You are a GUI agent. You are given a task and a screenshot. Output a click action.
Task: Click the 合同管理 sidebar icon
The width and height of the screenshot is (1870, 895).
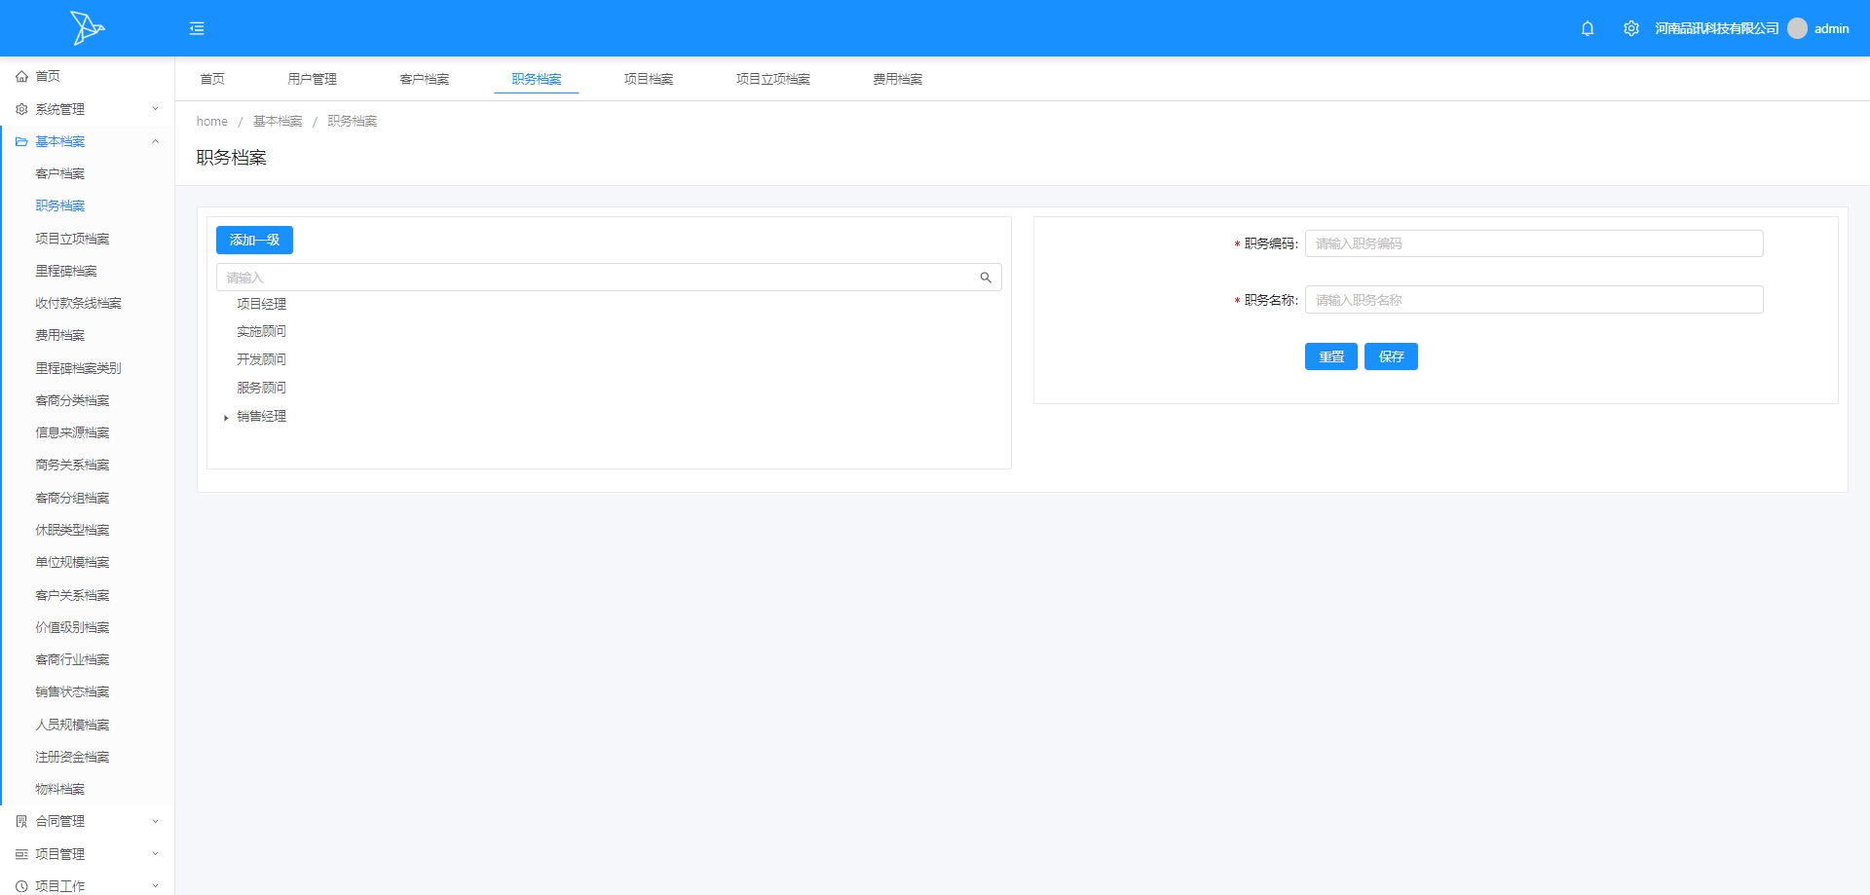(x=21, y=821)
